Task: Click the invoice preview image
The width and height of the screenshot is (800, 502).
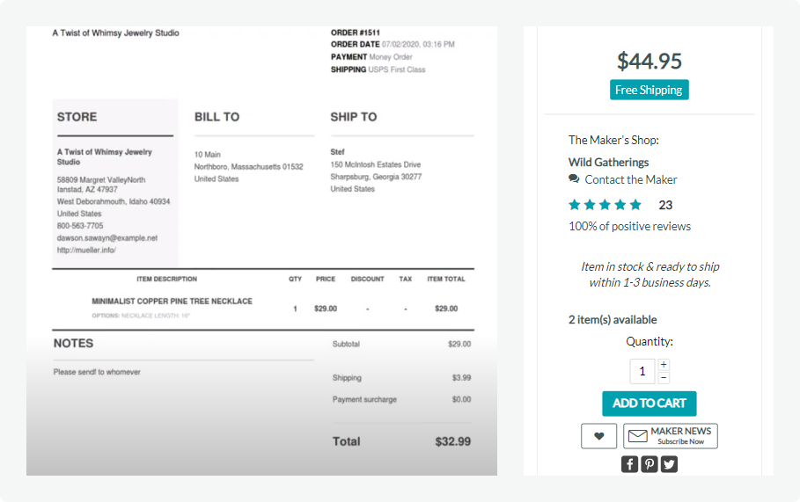Action: [x=261, y=251]
